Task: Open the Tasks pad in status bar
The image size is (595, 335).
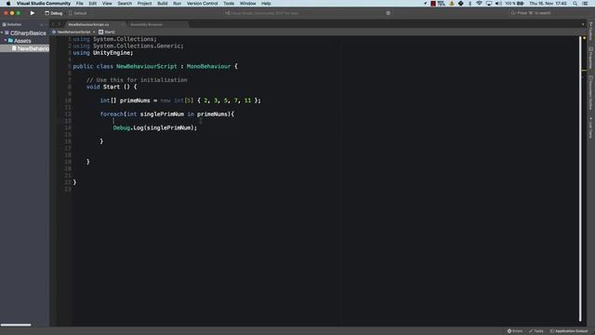Action: 536,331
